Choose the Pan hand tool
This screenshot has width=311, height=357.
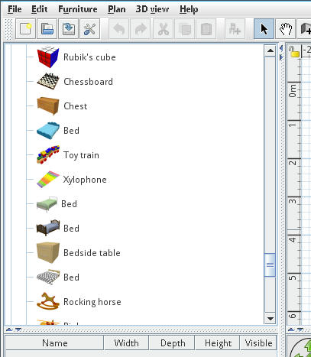click(286, 29)
